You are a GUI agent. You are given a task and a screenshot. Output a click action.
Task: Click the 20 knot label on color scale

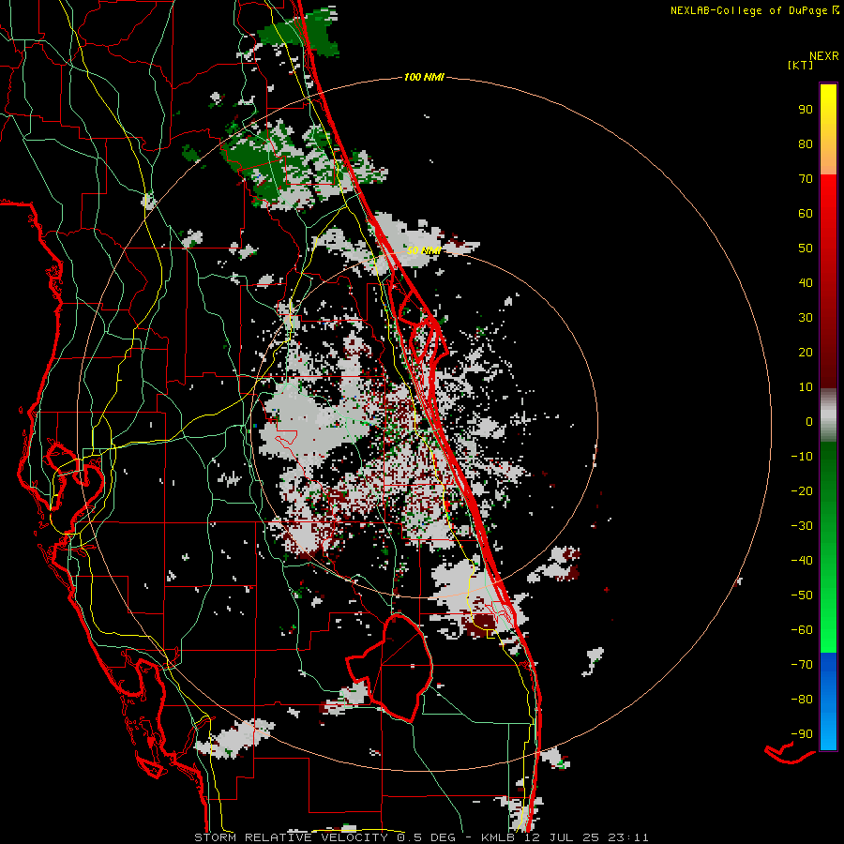806,352
